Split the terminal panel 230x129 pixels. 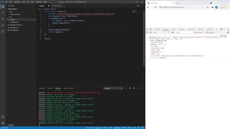click(x=130, y=88)
